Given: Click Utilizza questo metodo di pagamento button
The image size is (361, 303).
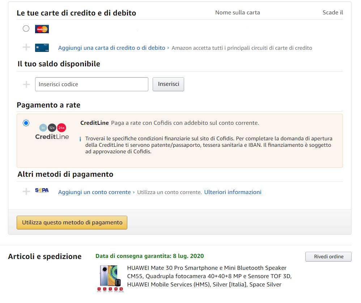Looking at the screenshot, I should click(72, 223).
